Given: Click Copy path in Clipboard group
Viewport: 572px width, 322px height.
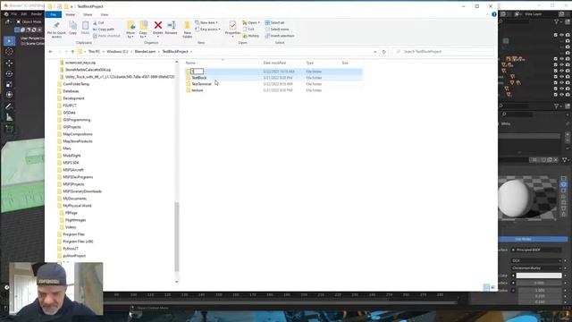Looking at the screenshot, I should pyautogui.click(x=104, y=30).
